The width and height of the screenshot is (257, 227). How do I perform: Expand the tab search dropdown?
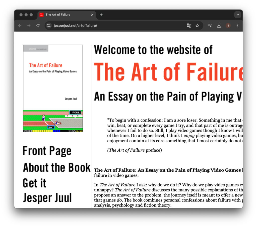pos(237,15)
